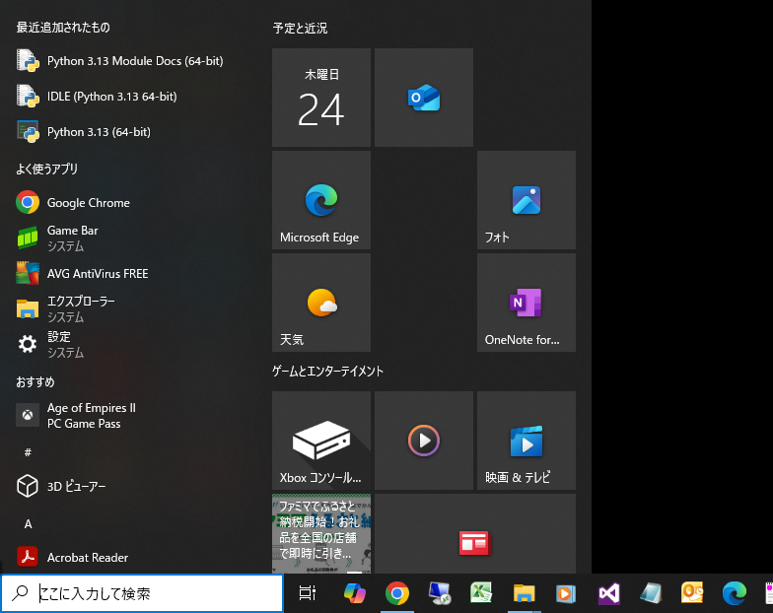
Task: Open エクスプローラー from frequently used apps
Action: tap(81, 308)
